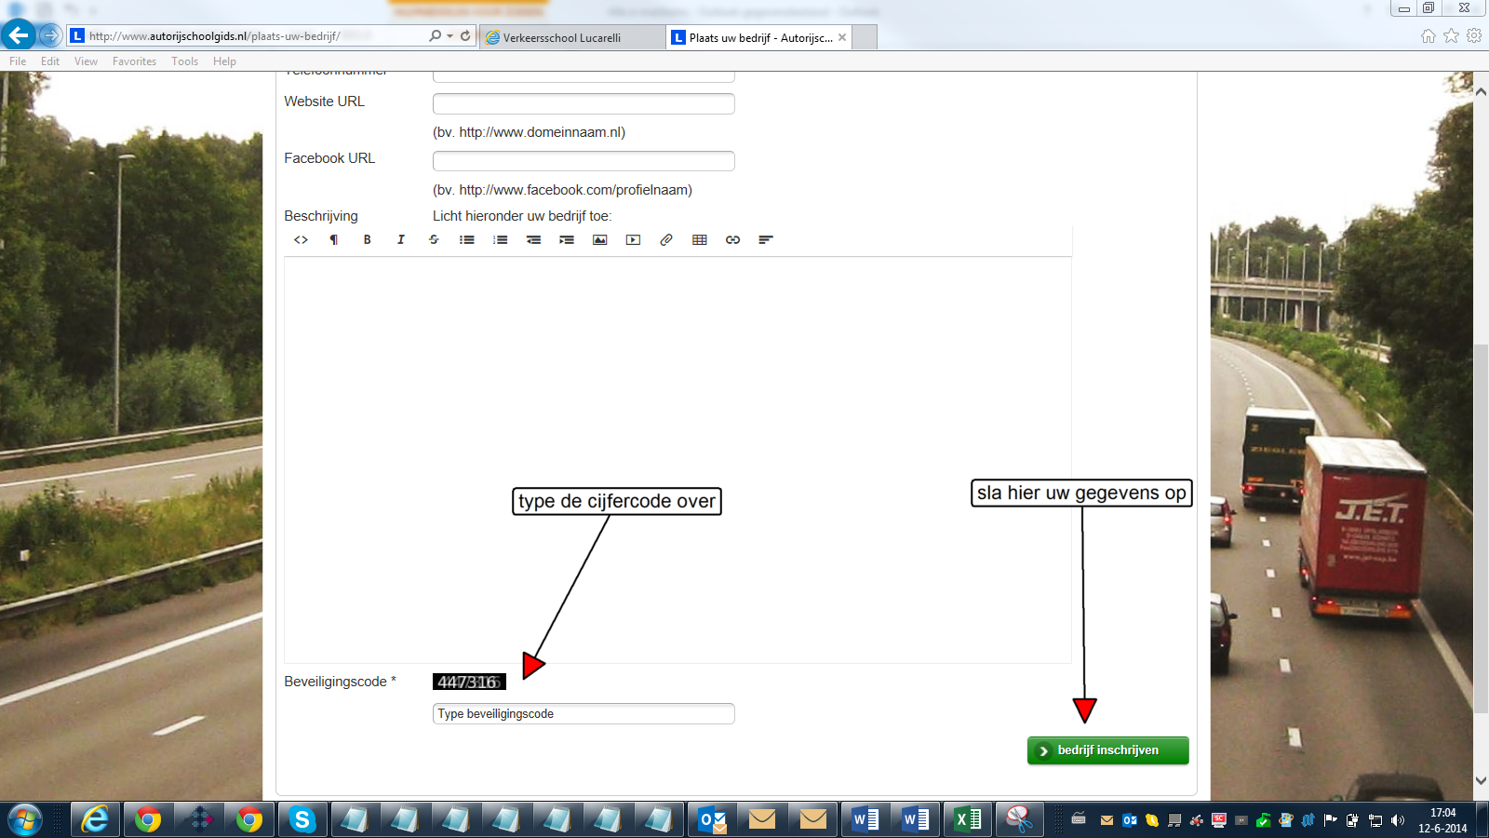
Task: Click inside the Beschrijving text area
Action: 677,460
